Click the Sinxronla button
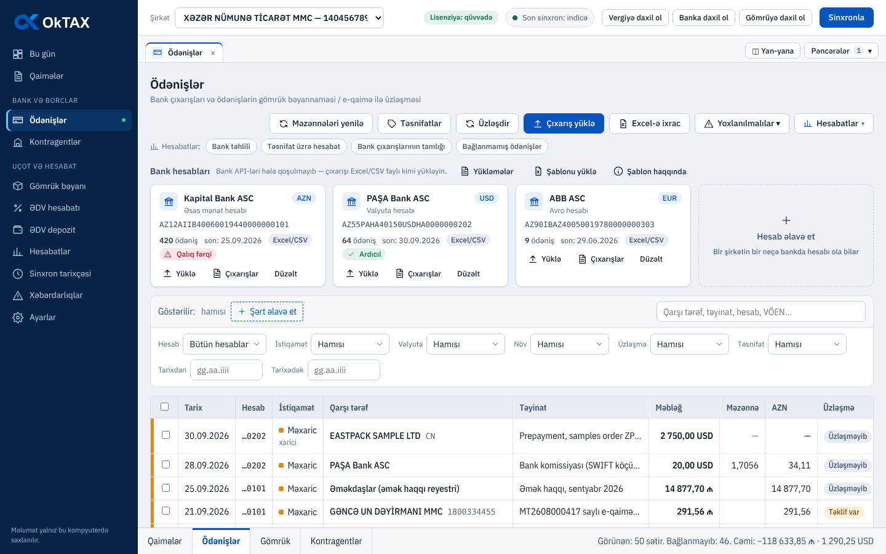The image size is (886, 554). (x=846, y=18)
